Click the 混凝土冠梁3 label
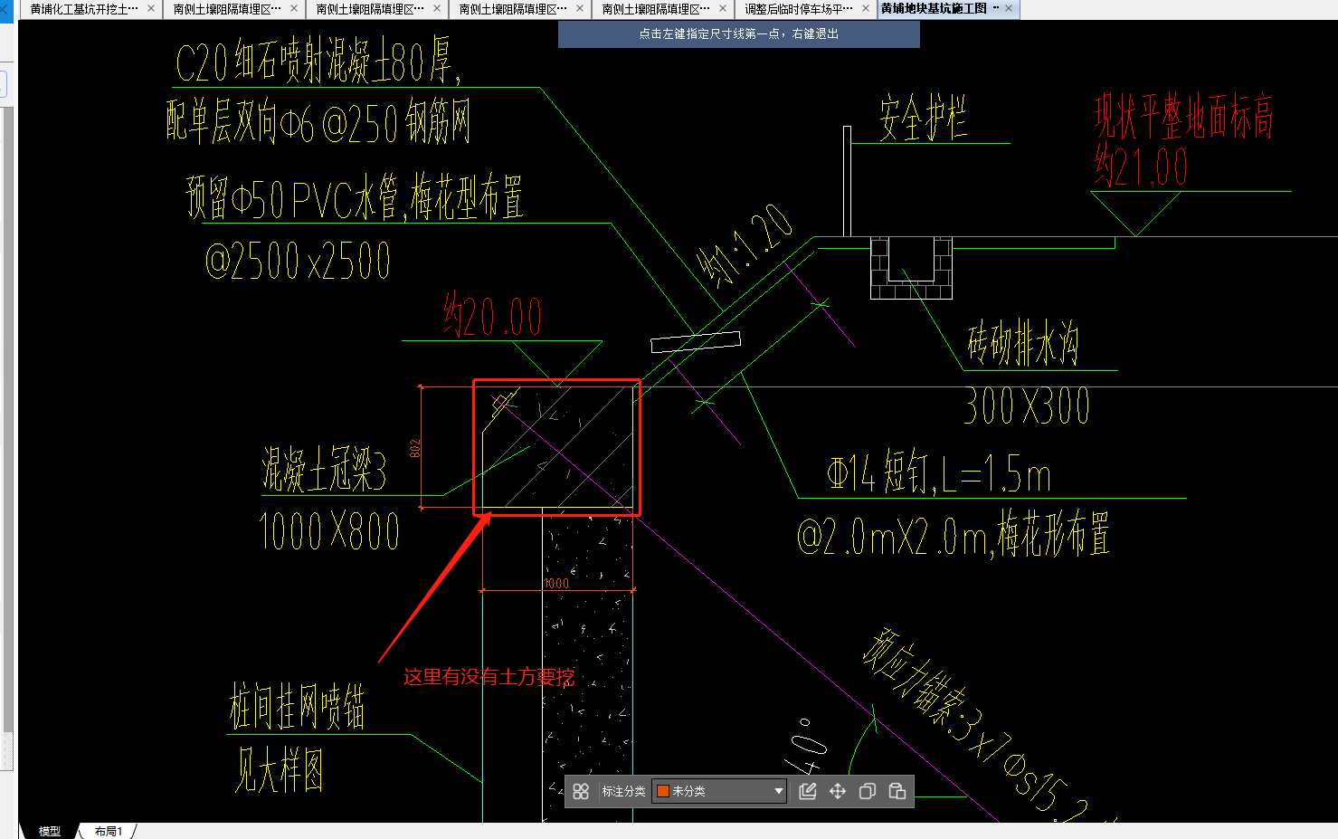 (x=325, y=469)
